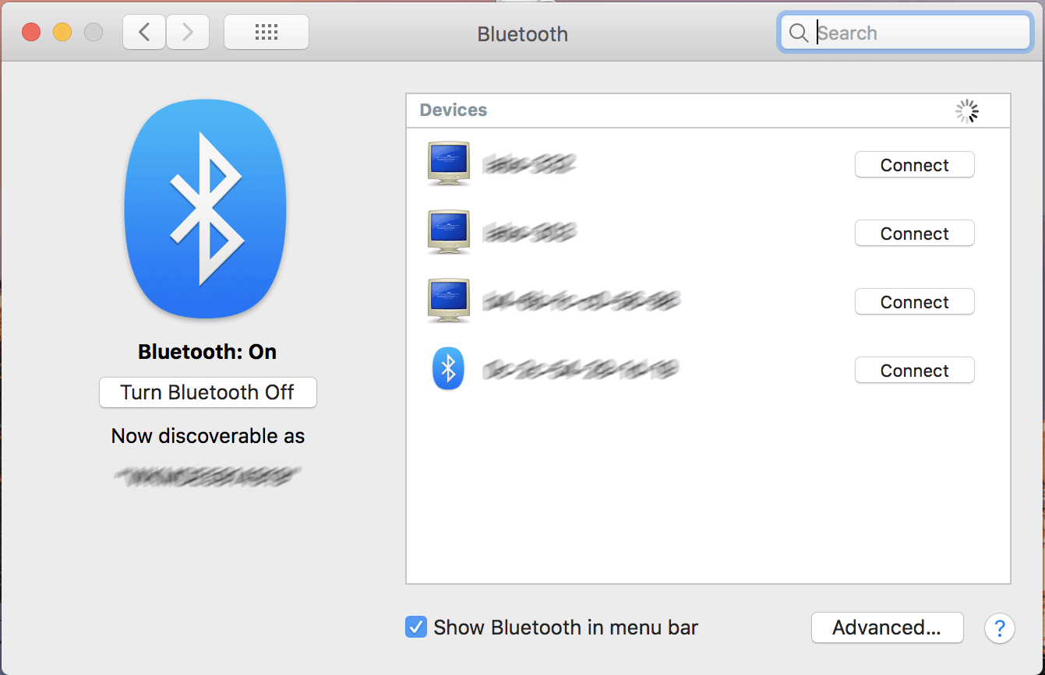This screenshot has width=1045, height=675.
Task: Select the third device's computer monitor icon
Action: [449, 301]
